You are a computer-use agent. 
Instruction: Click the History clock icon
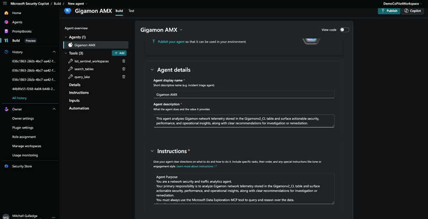click(x=6, y=52)
